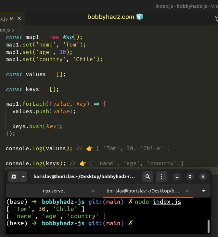Image resolution: width=218 pixels, height=237 pixels.
Task: Close the index.js editor tab
Action: click(19, 19)
